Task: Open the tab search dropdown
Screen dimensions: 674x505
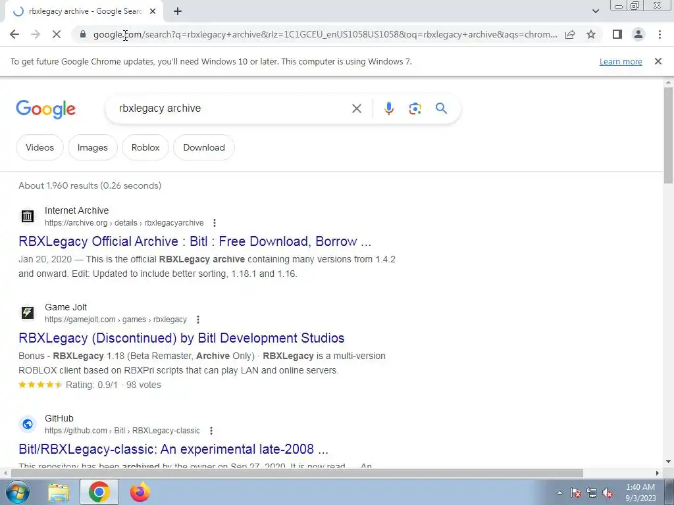Action: click(595, 11)
